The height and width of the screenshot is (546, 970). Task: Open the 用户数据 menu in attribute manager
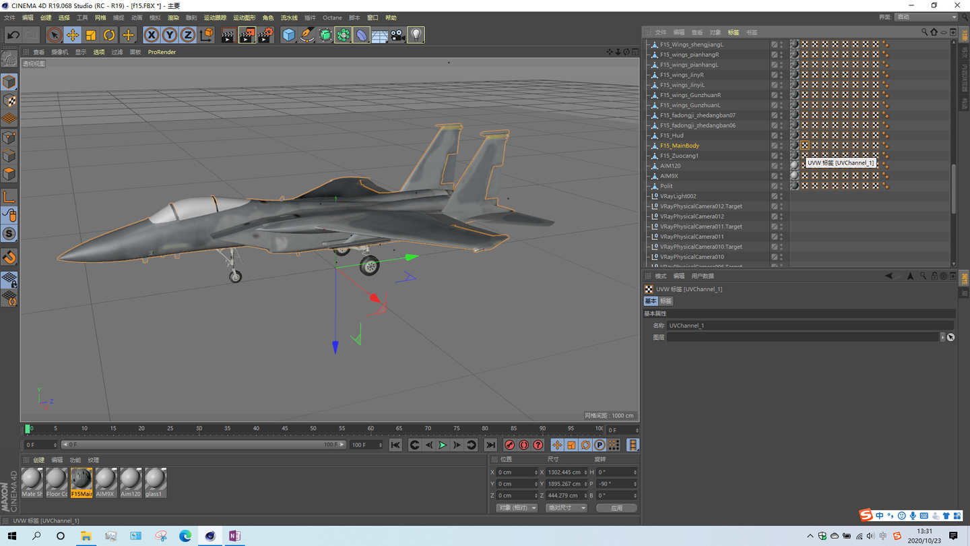703,276
